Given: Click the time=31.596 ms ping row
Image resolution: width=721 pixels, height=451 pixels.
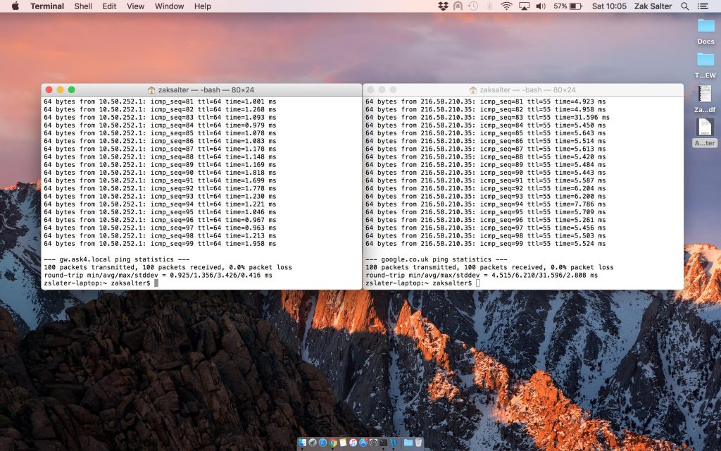Looking at the screenshot, I should [x=487, y=118].
